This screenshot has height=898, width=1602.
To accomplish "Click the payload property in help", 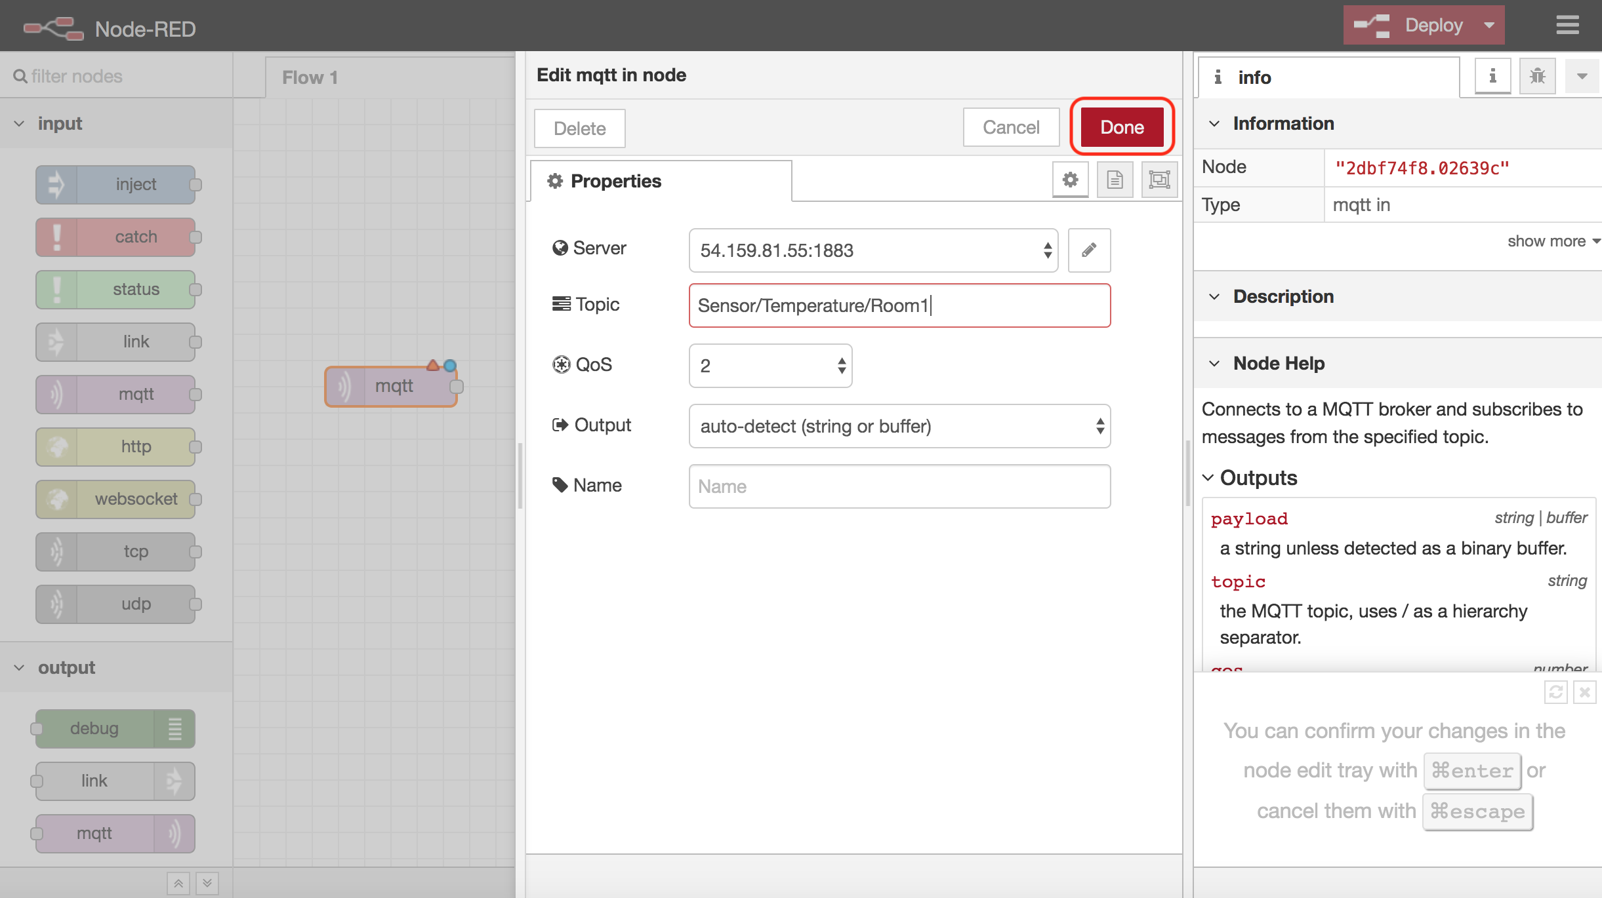I will click(x=1249, y=518).
